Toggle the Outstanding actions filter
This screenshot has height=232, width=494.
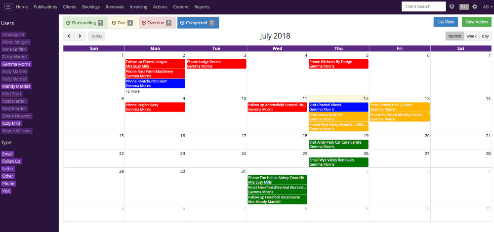click(84, 23)
